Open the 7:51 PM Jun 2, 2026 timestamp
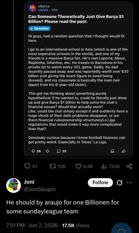 tap(32, 225)
